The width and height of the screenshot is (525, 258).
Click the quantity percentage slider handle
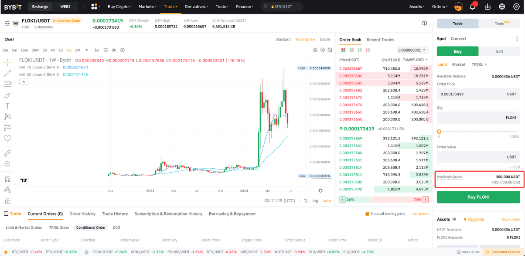[439, 131]
